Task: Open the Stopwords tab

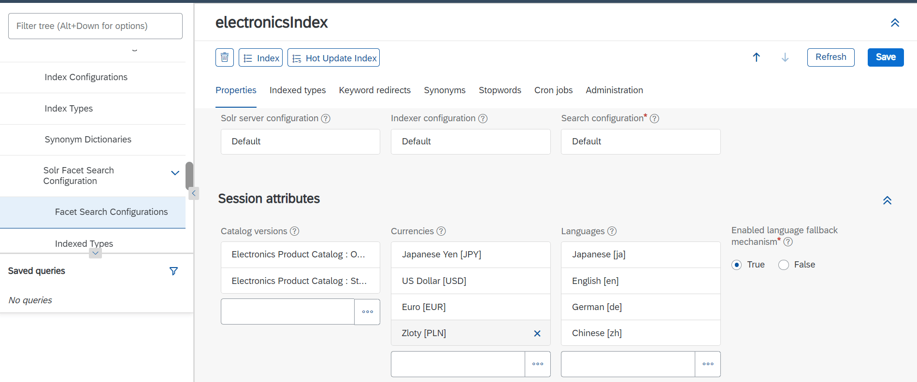Action: (500, 90)
